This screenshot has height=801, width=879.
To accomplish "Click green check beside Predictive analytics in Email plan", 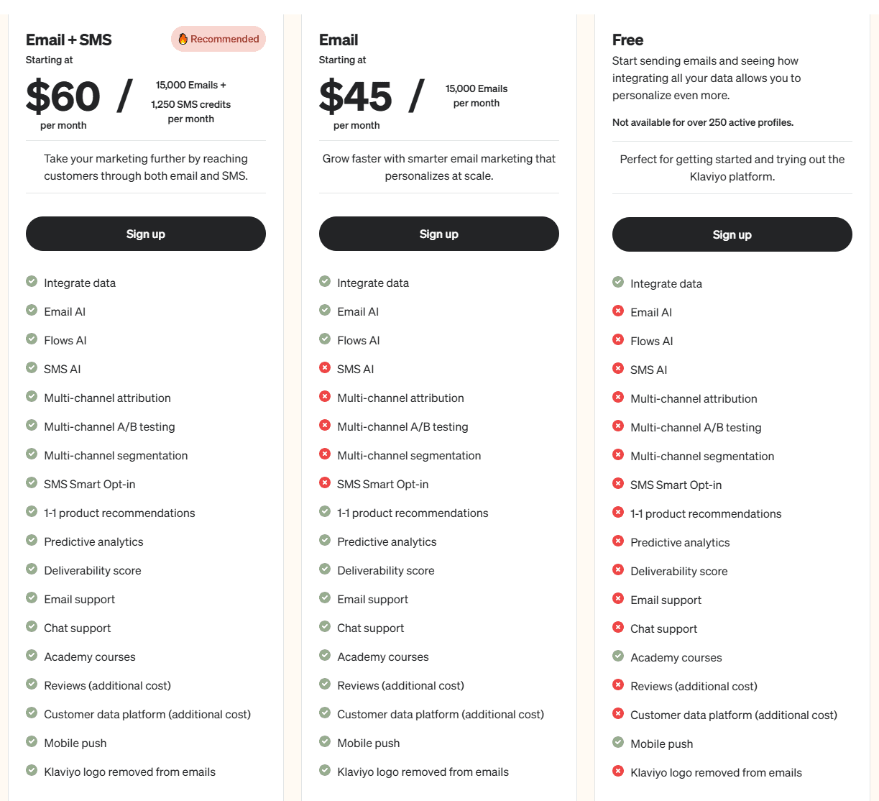I will click(x=325, y=540).
